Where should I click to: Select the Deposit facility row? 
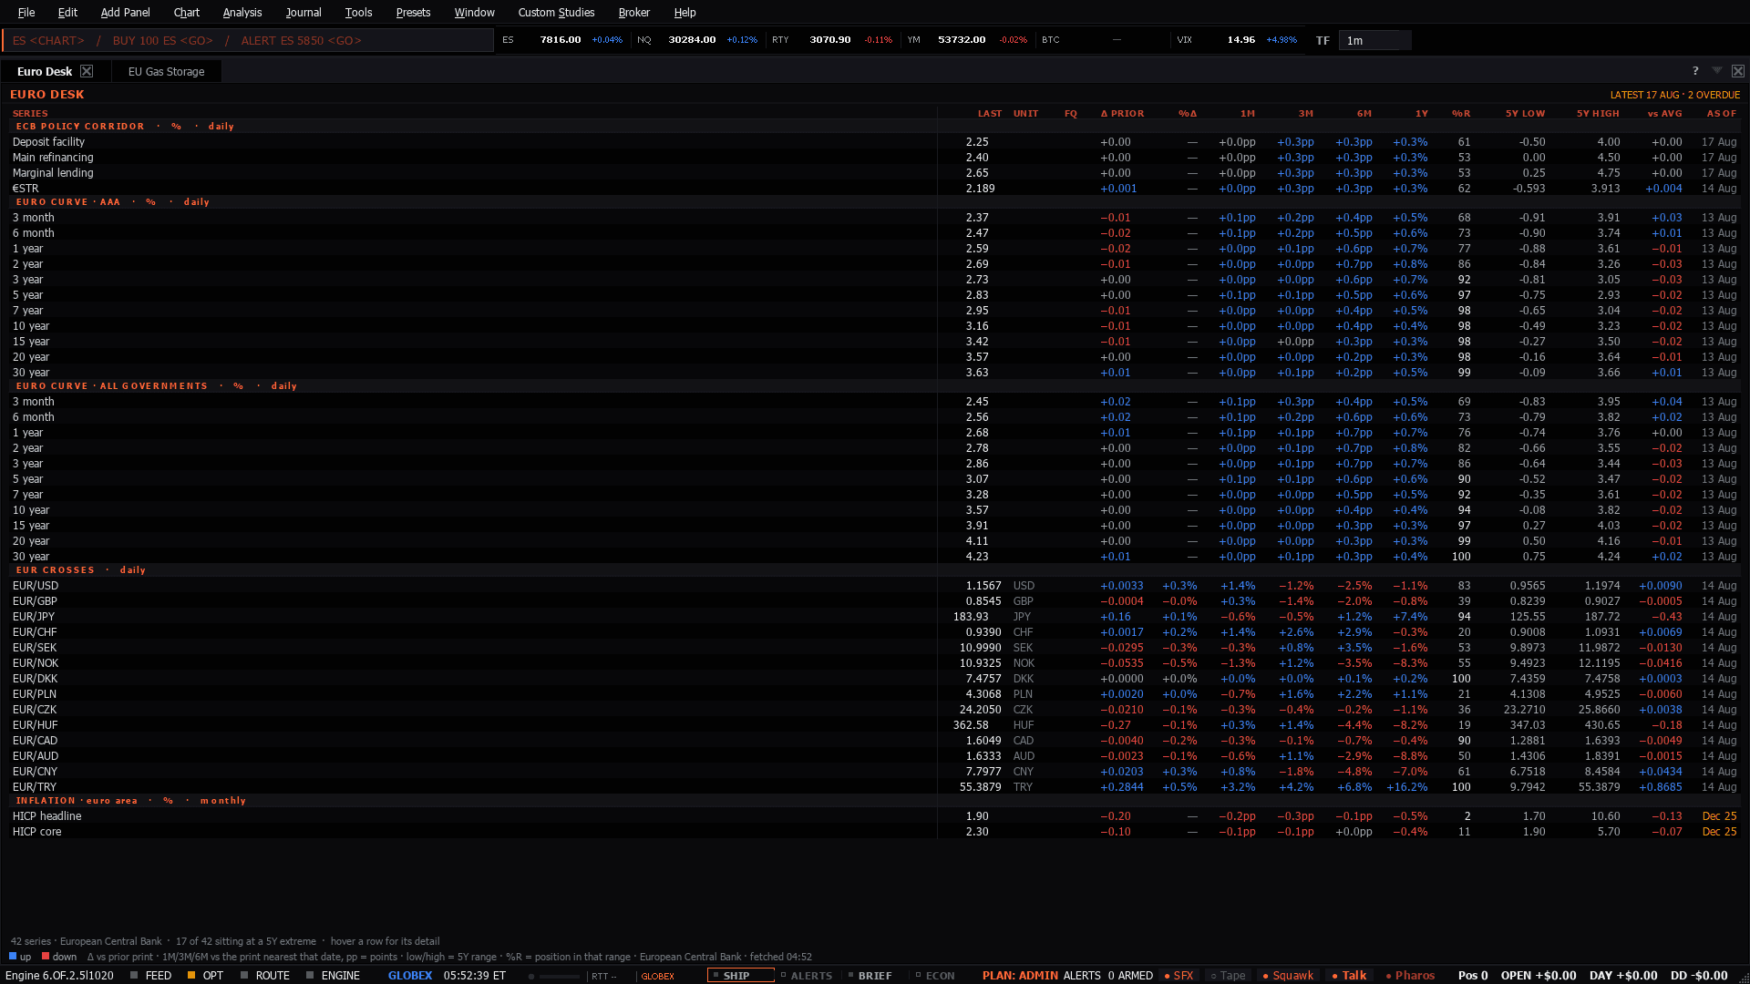(875, 142)
